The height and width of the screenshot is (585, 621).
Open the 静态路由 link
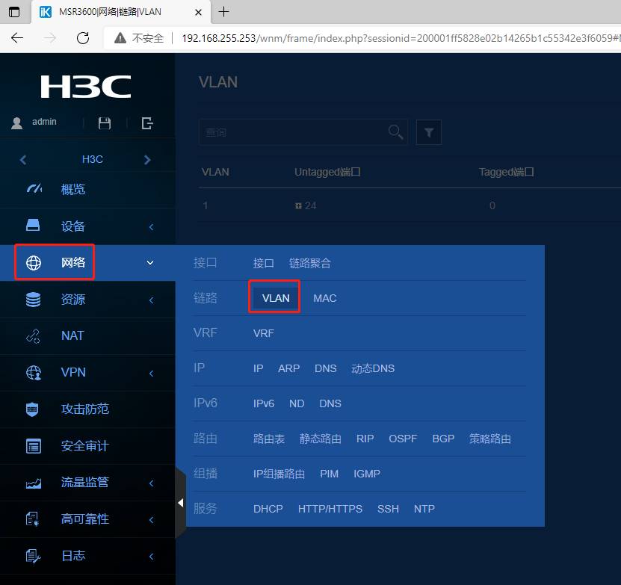pyautogui.click(x=321, y=439)
